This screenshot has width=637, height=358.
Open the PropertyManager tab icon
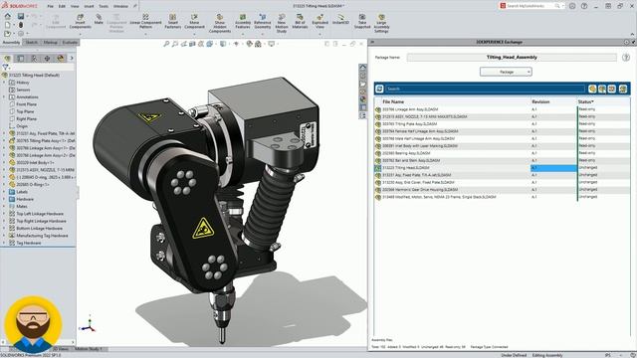tap(21, 59)
